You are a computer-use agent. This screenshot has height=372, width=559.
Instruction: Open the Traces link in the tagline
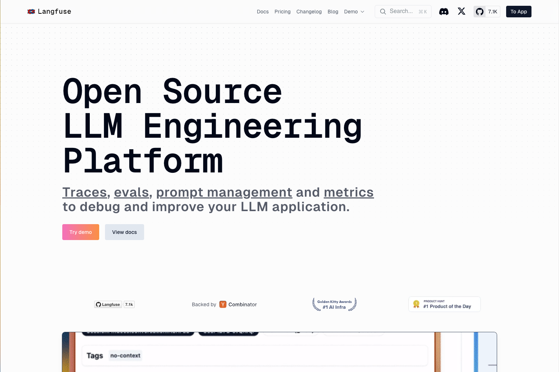85,192
